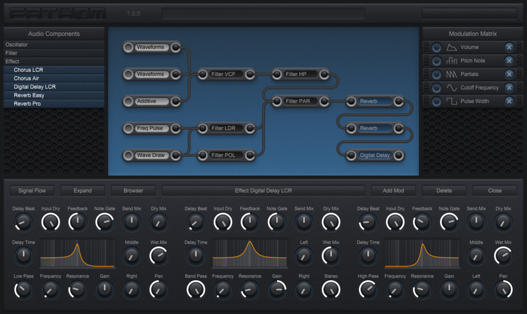Remove the Pitch Note modulation with its X

pos(509,61)
